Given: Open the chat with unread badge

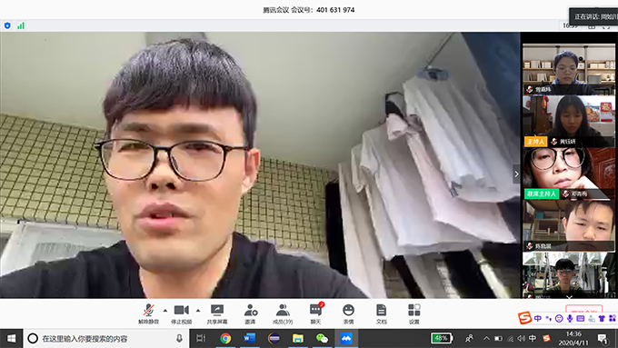Looking at the screenshot, I should (316, 314).
